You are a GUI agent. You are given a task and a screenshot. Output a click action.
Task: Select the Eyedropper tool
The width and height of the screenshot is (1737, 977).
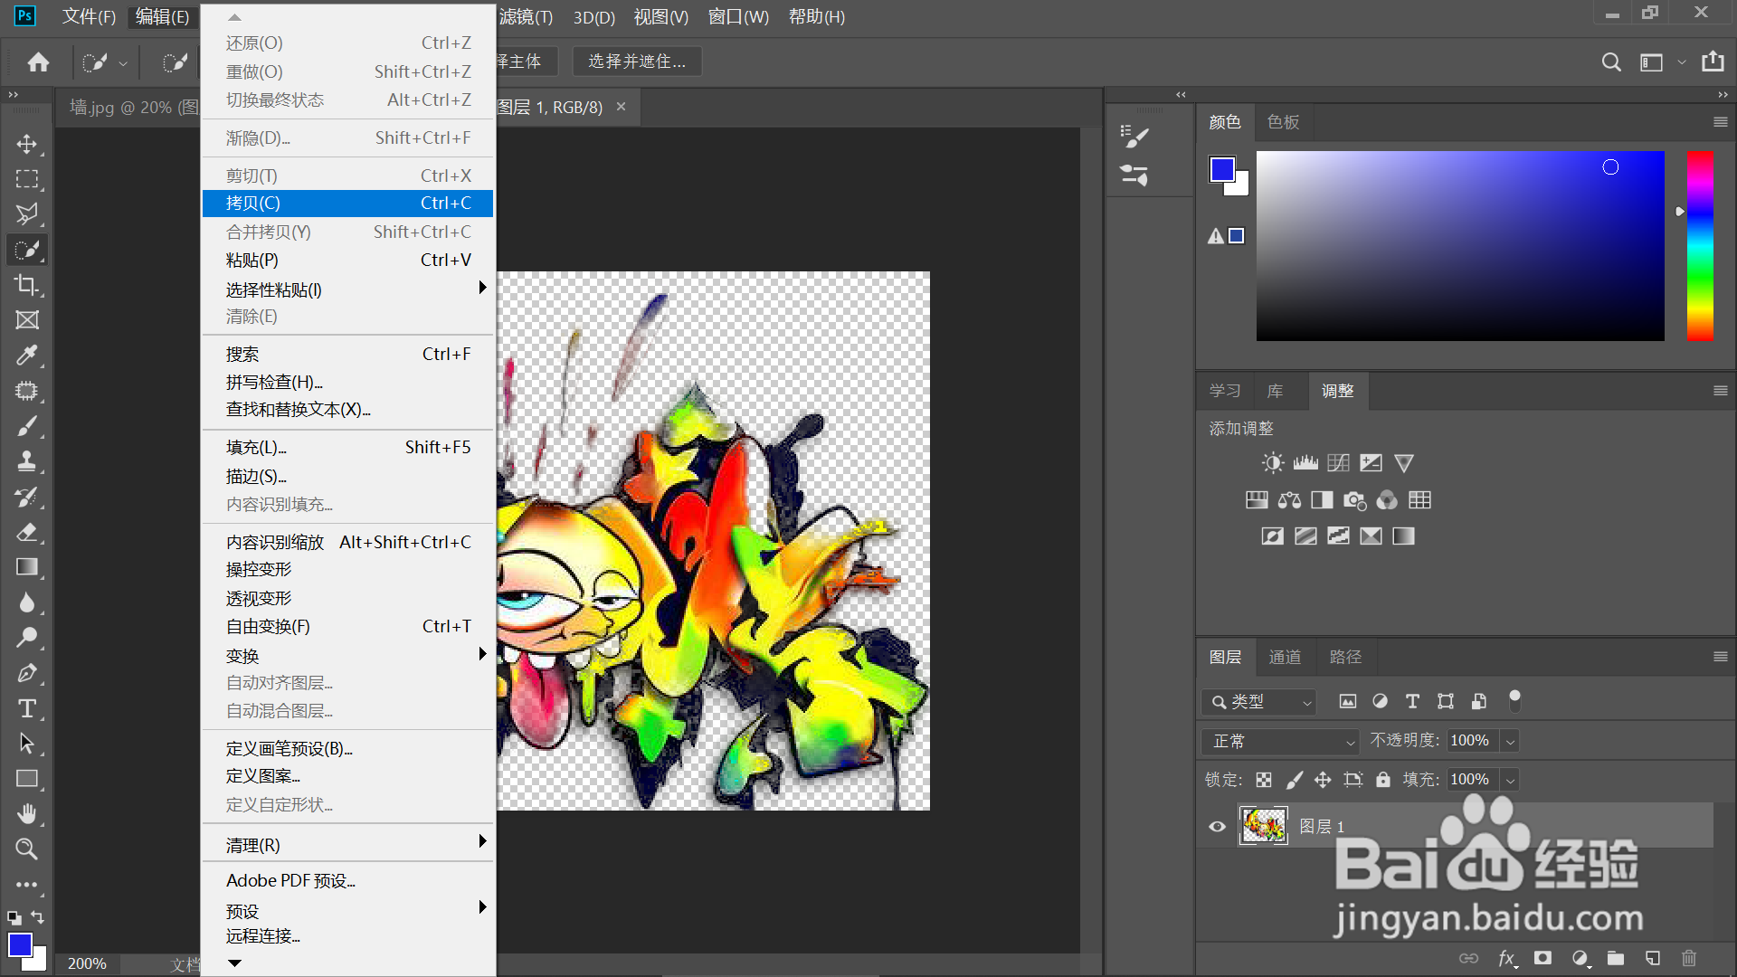point(27,356)
